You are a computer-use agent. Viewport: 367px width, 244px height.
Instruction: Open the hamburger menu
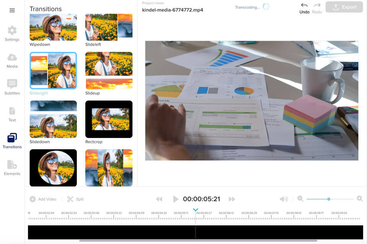click(x=12, y=10)
